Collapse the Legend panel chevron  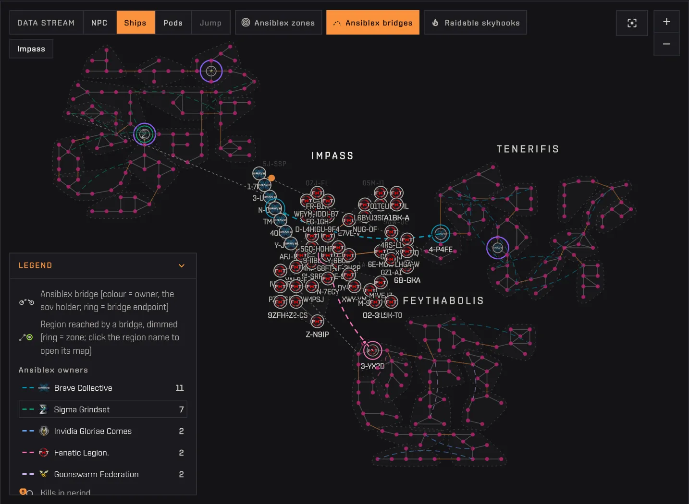182,265
